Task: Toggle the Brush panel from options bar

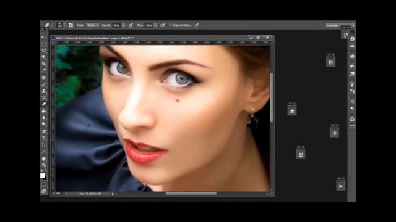Action: tap(71, 25)
